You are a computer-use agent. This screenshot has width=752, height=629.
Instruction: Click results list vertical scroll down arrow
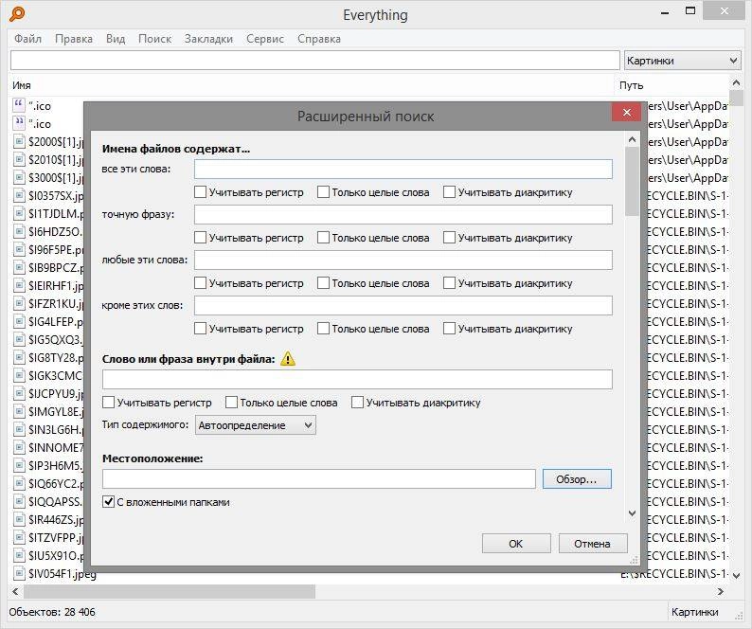(x=736, y=575)
